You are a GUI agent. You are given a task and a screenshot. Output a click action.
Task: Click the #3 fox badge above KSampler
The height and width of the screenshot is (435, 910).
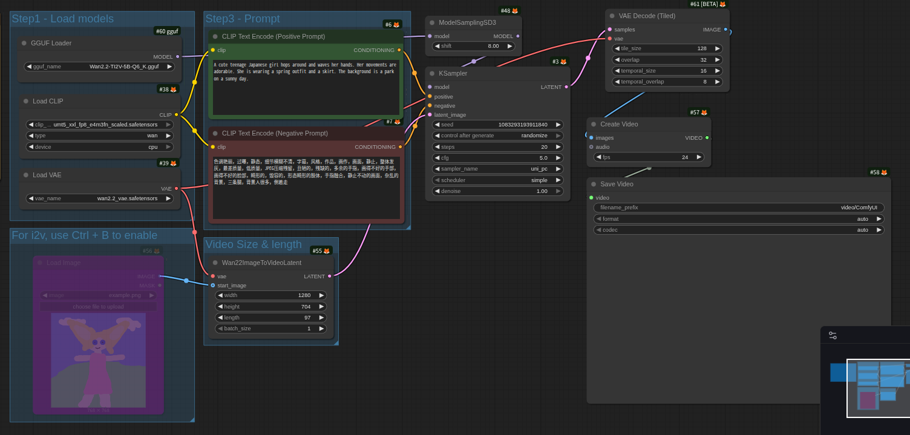[559, 62]
